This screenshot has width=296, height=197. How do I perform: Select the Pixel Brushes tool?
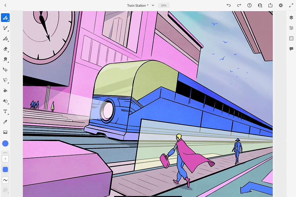[x=5, y=18]
